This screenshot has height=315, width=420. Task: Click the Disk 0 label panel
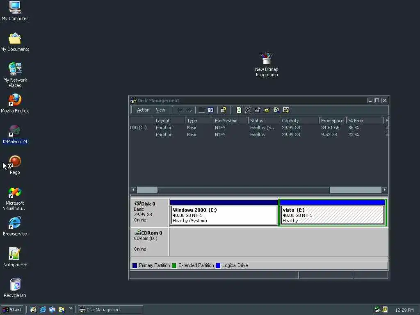click(150, 212)
